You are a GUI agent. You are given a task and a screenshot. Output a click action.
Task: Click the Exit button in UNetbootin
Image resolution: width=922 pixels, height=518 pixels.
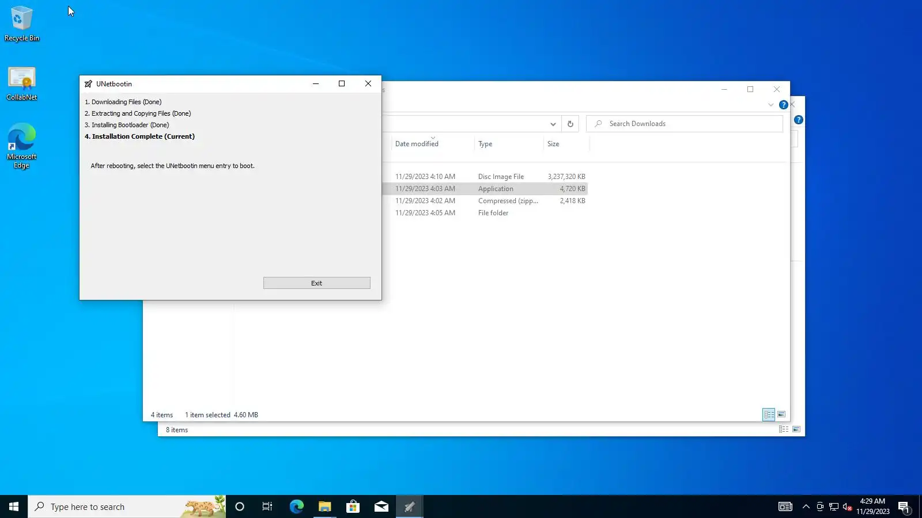pos(316,283)
